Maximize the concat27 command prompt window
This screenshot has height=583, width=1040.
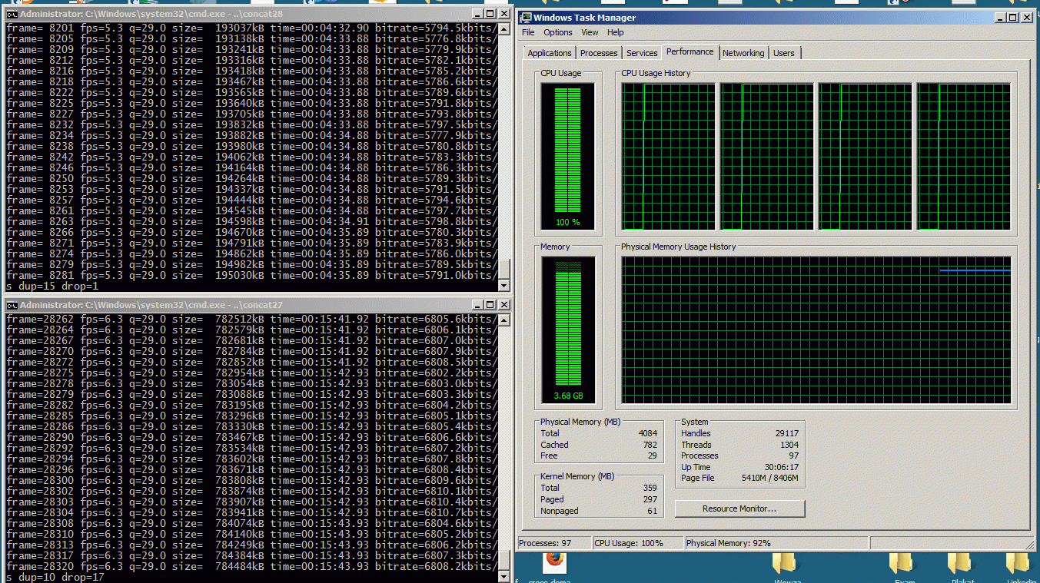(x=490, y=305)
